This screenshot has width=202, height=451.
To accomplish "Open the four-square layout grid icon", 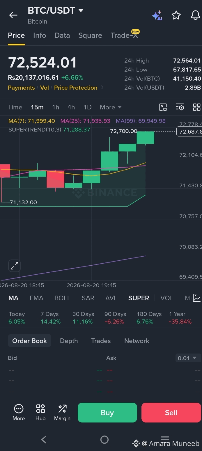I will click(x=197, y=107).
